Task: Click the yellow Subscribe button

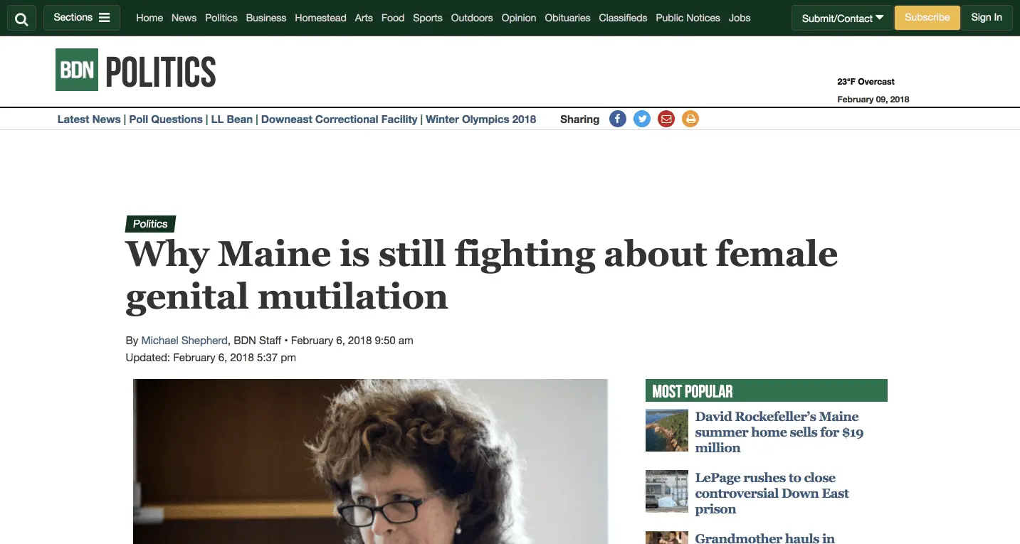Action: tap(927, 18)
